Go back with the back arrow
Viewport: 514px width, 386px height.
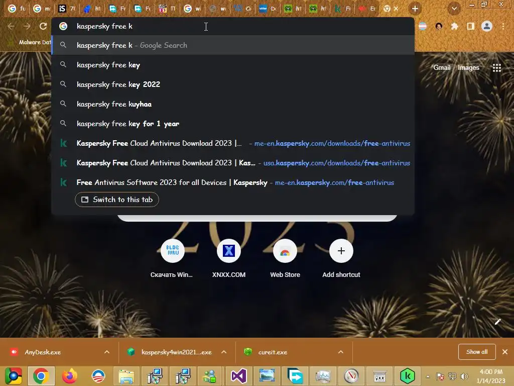coord(11,26)
